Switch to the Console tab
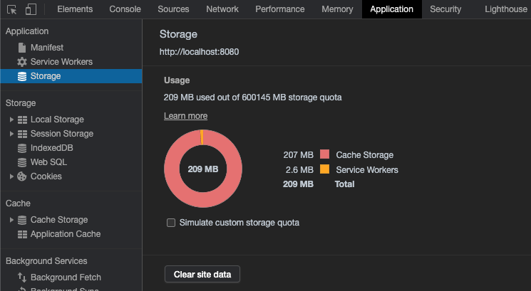The height and width of the screenshot is (291, 531). click(125, 9)
